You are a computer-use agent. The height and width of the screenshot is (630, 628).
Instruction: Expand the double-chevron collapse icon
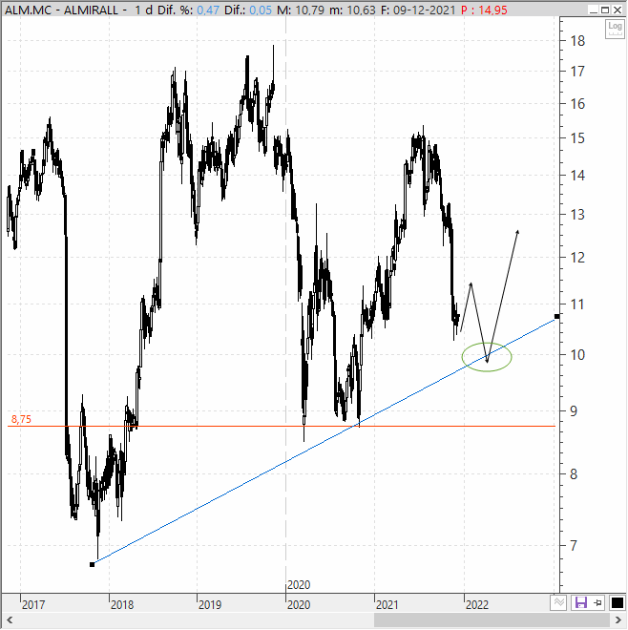tap(558, 602)
